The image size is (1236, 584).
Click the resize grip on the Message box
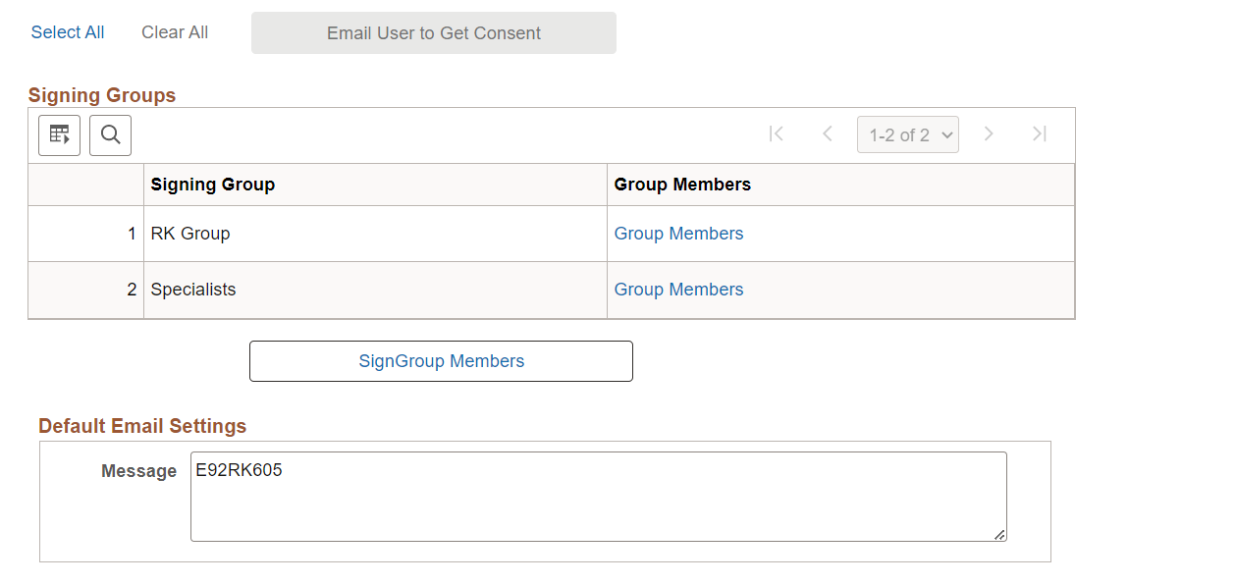pos(1000,536)
